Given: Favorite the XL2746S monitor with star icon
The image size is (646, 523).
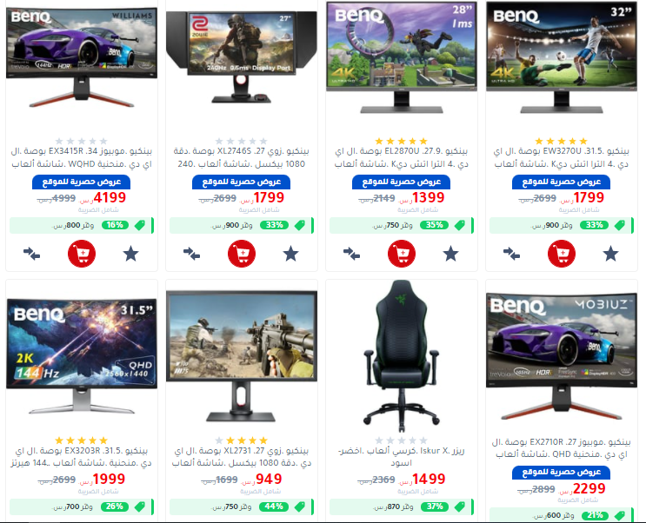Looking at the screenshot, I should pyautogui.click(x=291, y=254).
